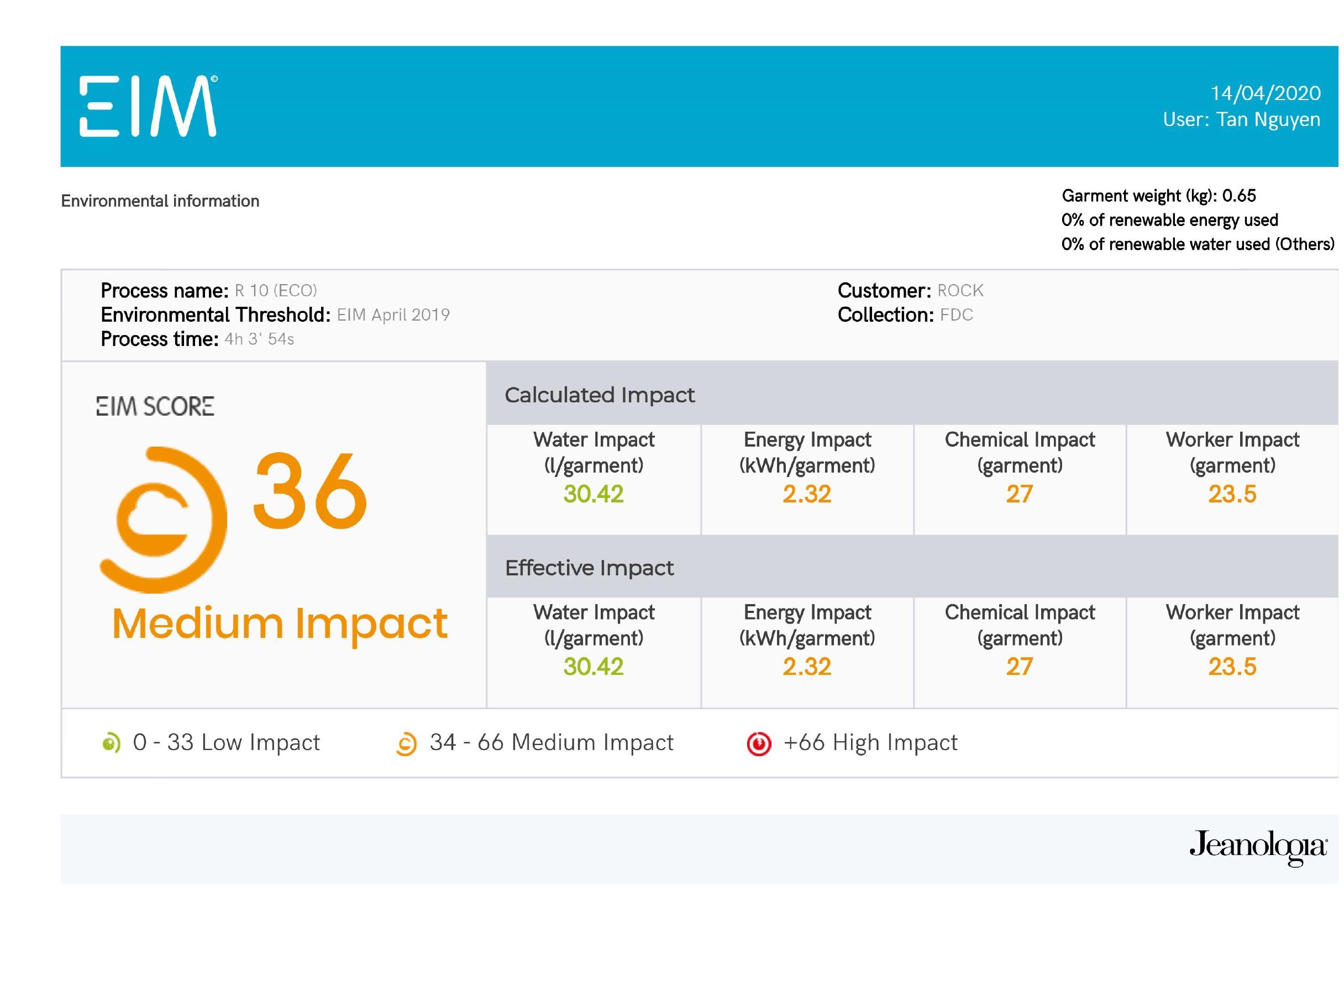This screenshot has height=996, width=1344.
Task: Click the Effective Worker Impact (garment) label
Action: tap(1232, 625)
